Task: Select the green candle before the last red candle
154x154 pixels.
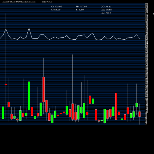Action: 136,105
